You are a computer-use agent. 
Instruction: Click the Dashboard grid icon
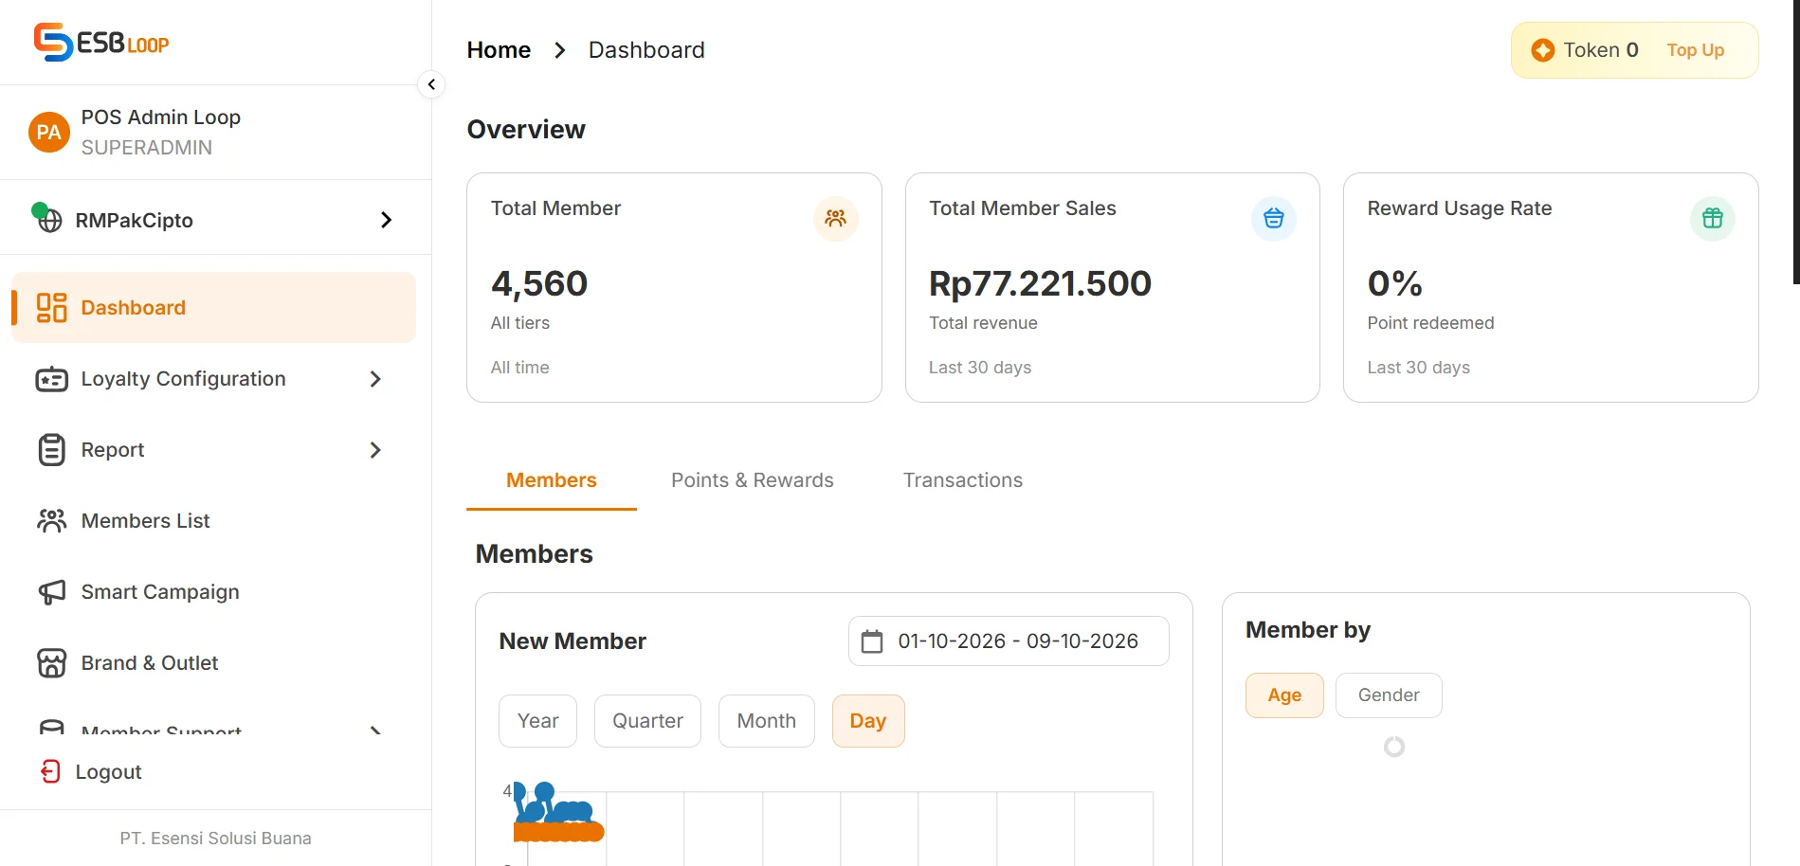coord(51,308)
